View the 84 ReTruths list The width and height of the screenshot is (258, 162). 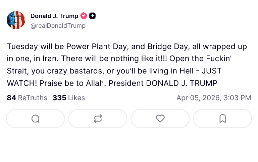(28, 98)
